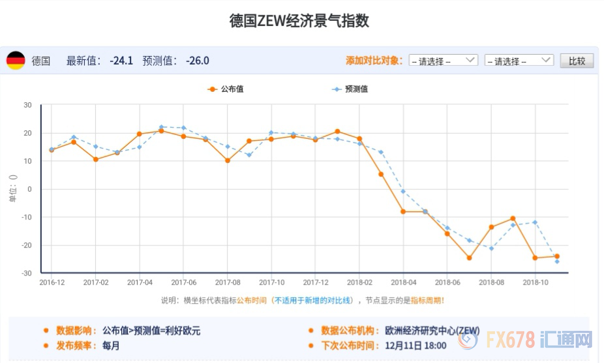Click the 最新值 -24.1 value

click(x=121, y=61)
